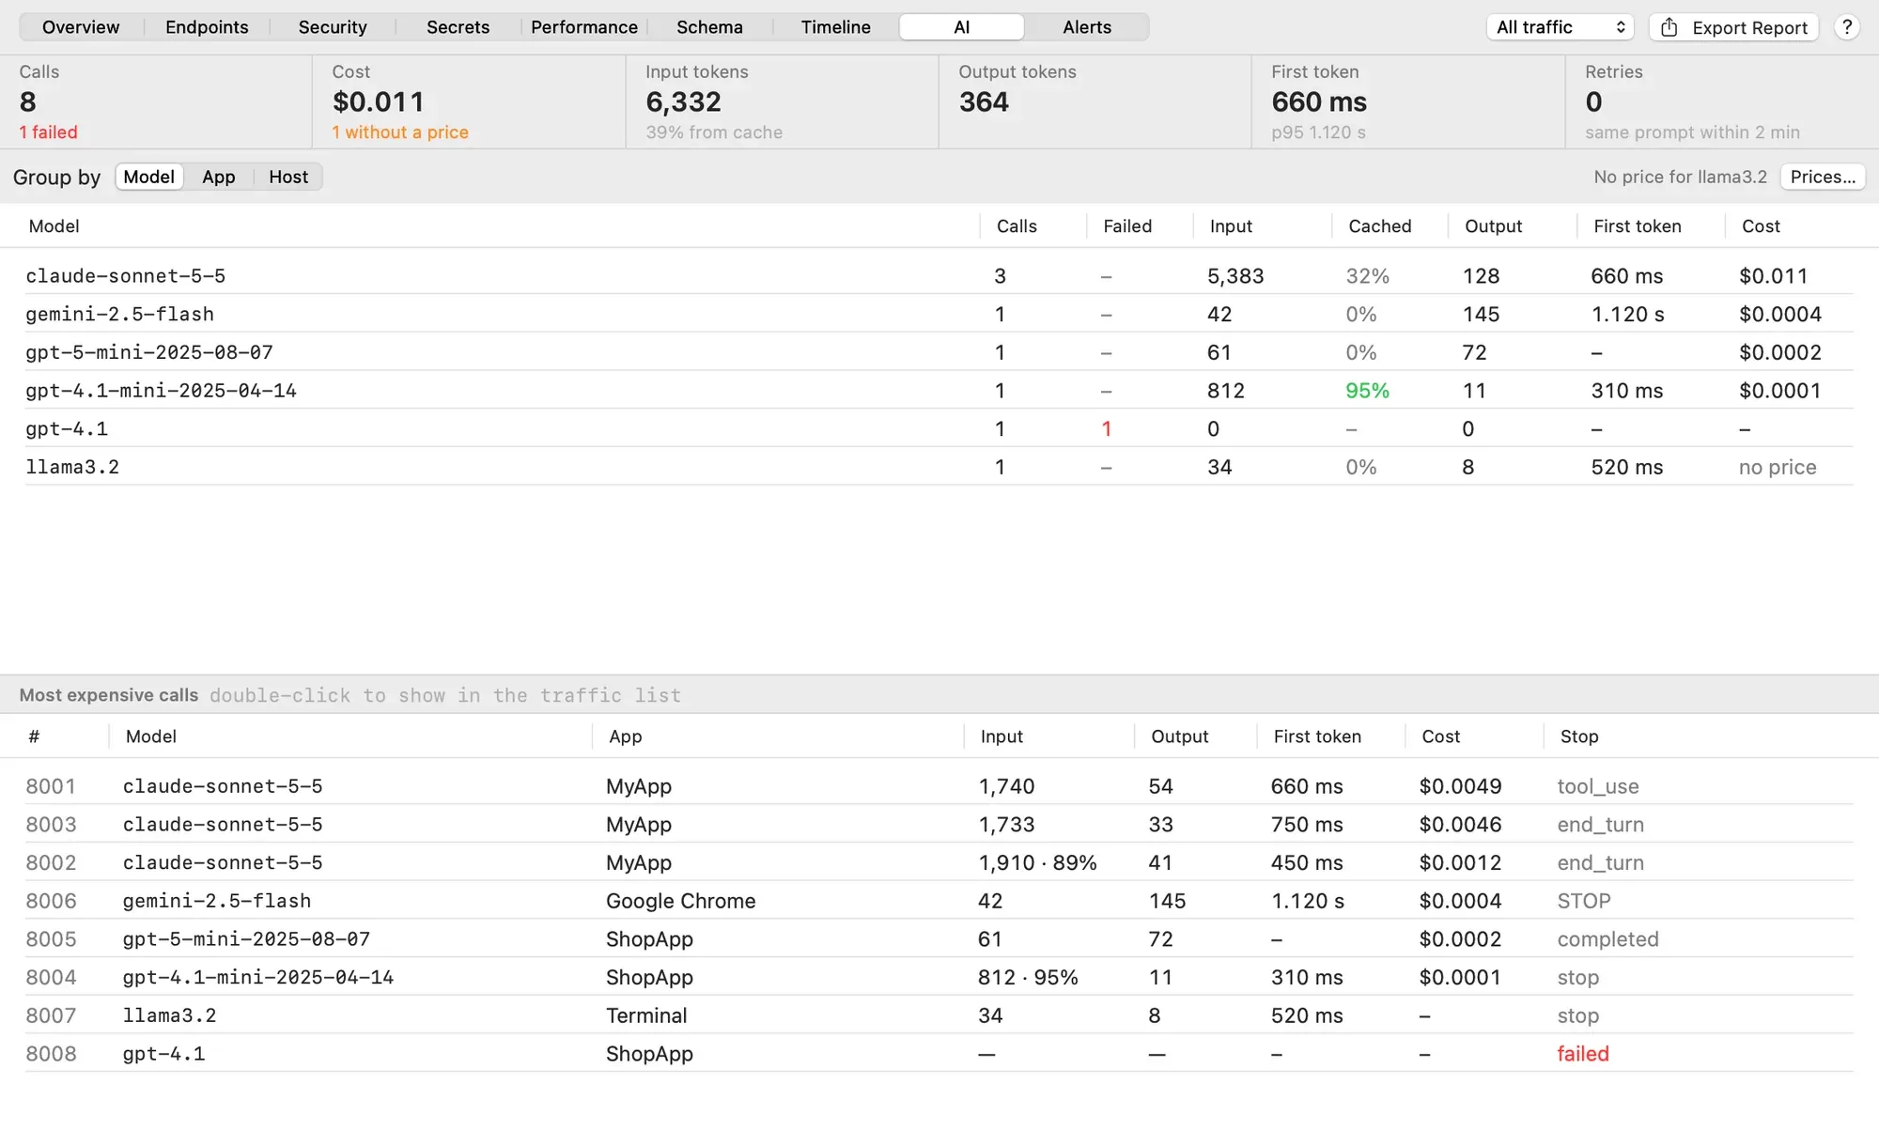Open the Alerts tab

pos(1087,27)
